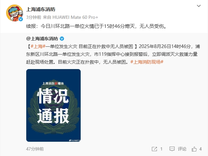The height and width of the screenshot is (156, 208).
Task: Open comments via the 评论 label
Action: (182, 149)
